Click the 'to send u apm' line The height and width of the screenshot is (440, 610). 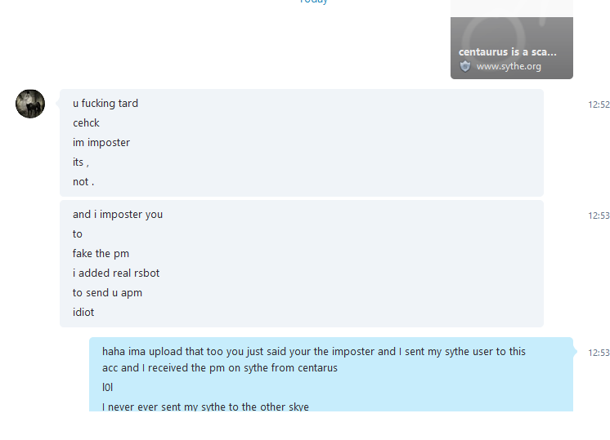pyautogui.click(x=107, y=293)
